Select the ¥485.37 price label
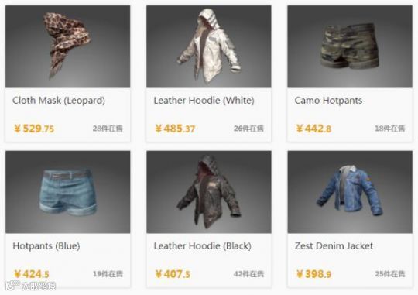 click(x=175, y=129)
